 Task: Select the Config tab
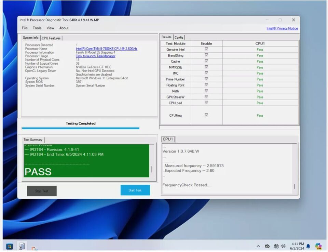[x=179, y=38]
